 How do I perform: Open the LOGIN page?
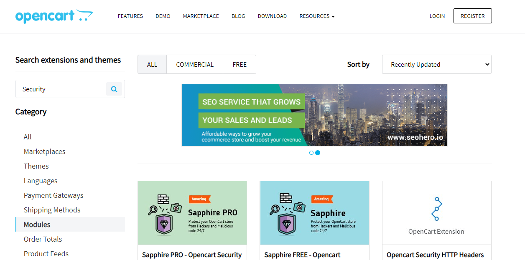(437, 16)
